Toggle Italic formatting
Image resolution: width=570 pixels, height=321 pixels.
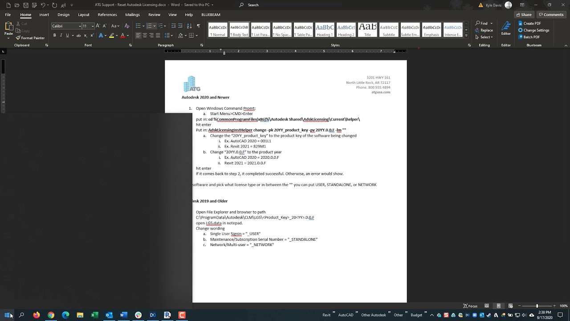(x=61, y=35)
